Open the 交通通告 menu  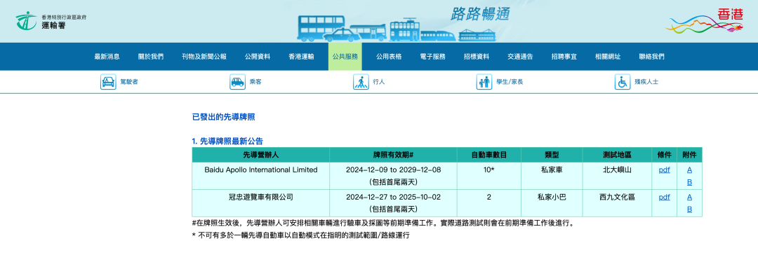point(520,57)
